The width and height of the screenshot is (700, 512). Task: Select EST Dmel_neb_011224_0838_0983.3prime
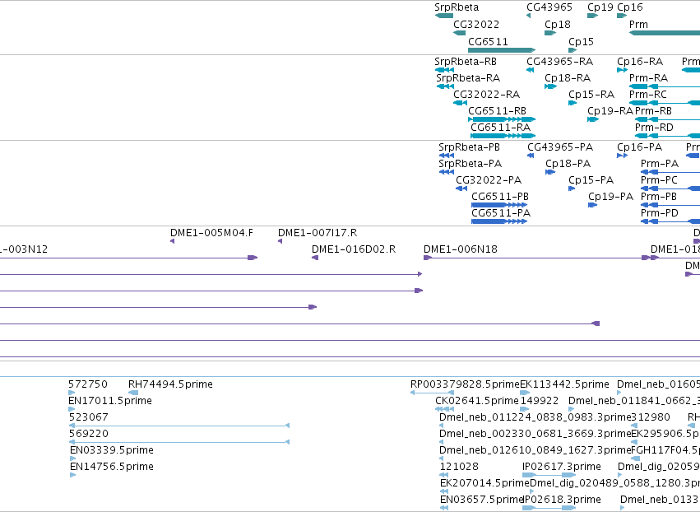(x=535, y=417)
